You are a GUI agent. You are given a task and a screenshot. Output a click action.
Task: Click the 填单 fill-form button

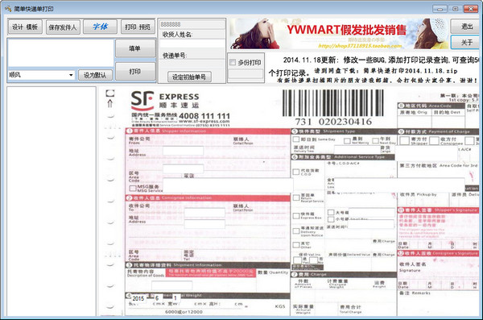click(x=135, y=48)
